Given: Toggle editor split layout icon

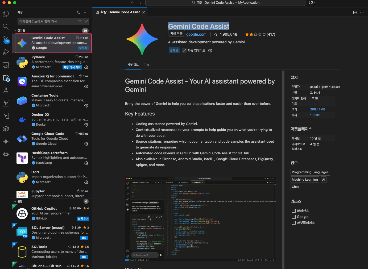Looking at the screenshot, I should (x=355, y=12).
